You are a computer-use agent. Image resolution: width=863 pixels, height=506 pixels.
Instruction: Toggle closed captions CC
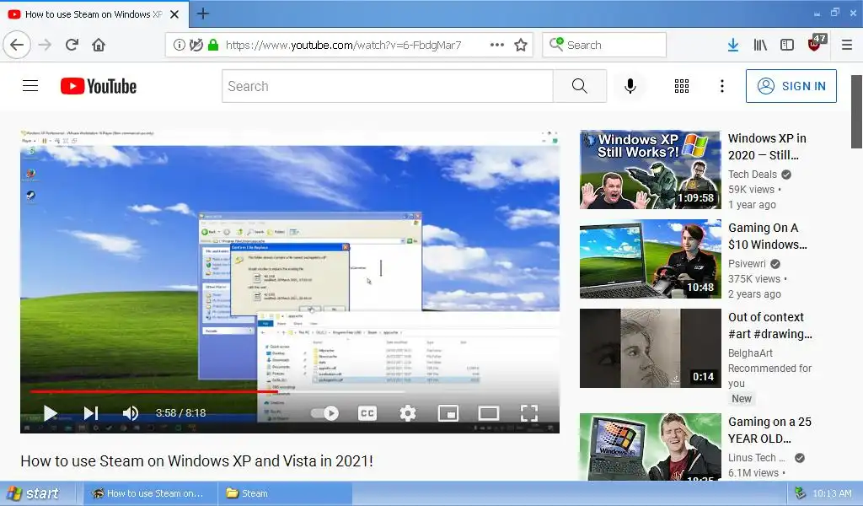pyautogui.click(x=367, y=413)
